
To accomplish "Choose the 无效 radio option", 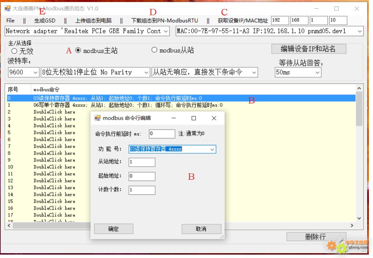I will pyautogui.click(x=14, y=51).
